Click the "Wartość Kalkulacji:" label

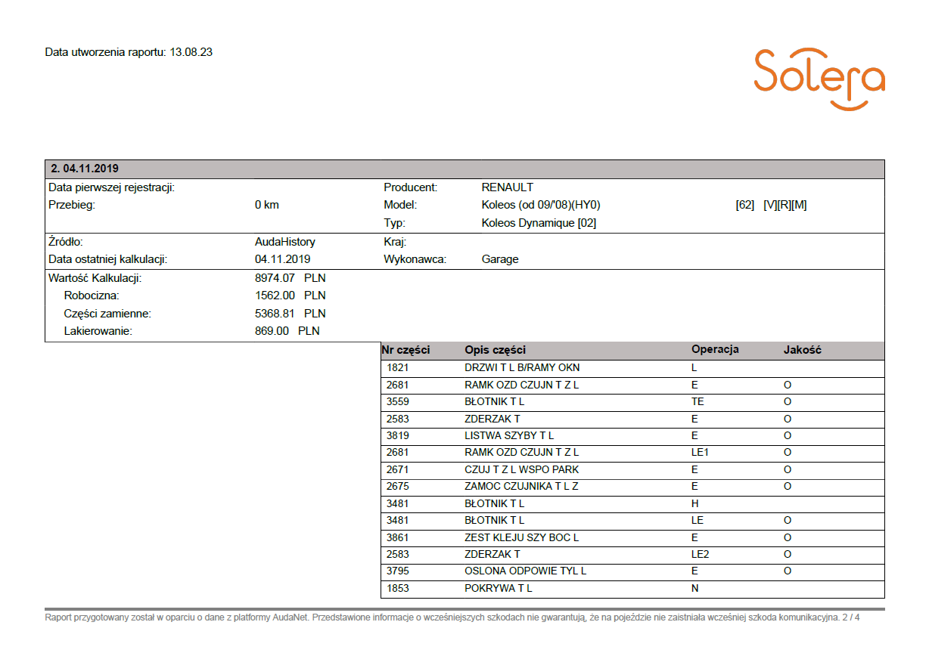click(x=95, y=278)
